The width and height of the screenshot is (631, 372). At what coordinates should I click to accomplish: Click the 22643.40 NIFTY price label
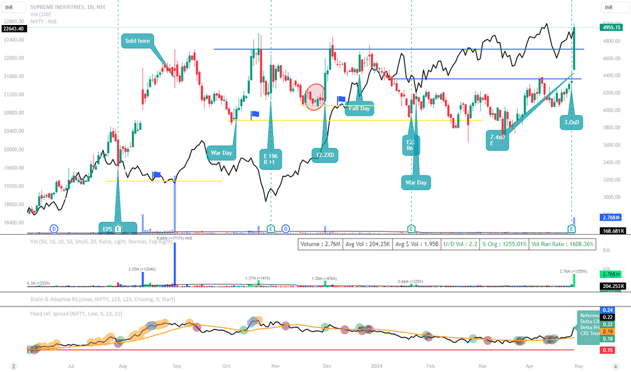point(14,28)
